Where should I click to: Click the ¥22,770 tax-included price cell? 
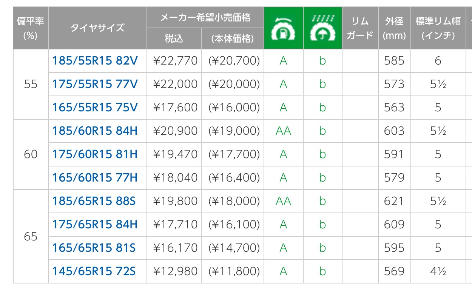(x=175, y=61)
